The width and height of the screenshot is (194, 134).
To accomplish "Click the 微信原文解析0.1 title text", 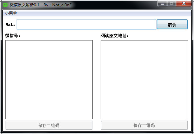I will 24,5.
